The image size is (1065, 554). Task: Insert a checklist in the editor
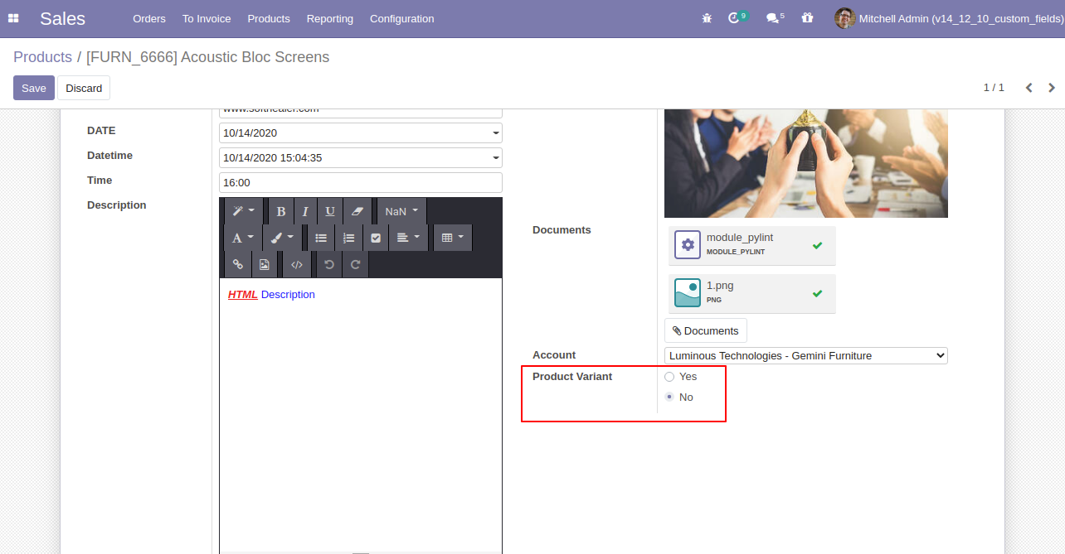(376, 238)
